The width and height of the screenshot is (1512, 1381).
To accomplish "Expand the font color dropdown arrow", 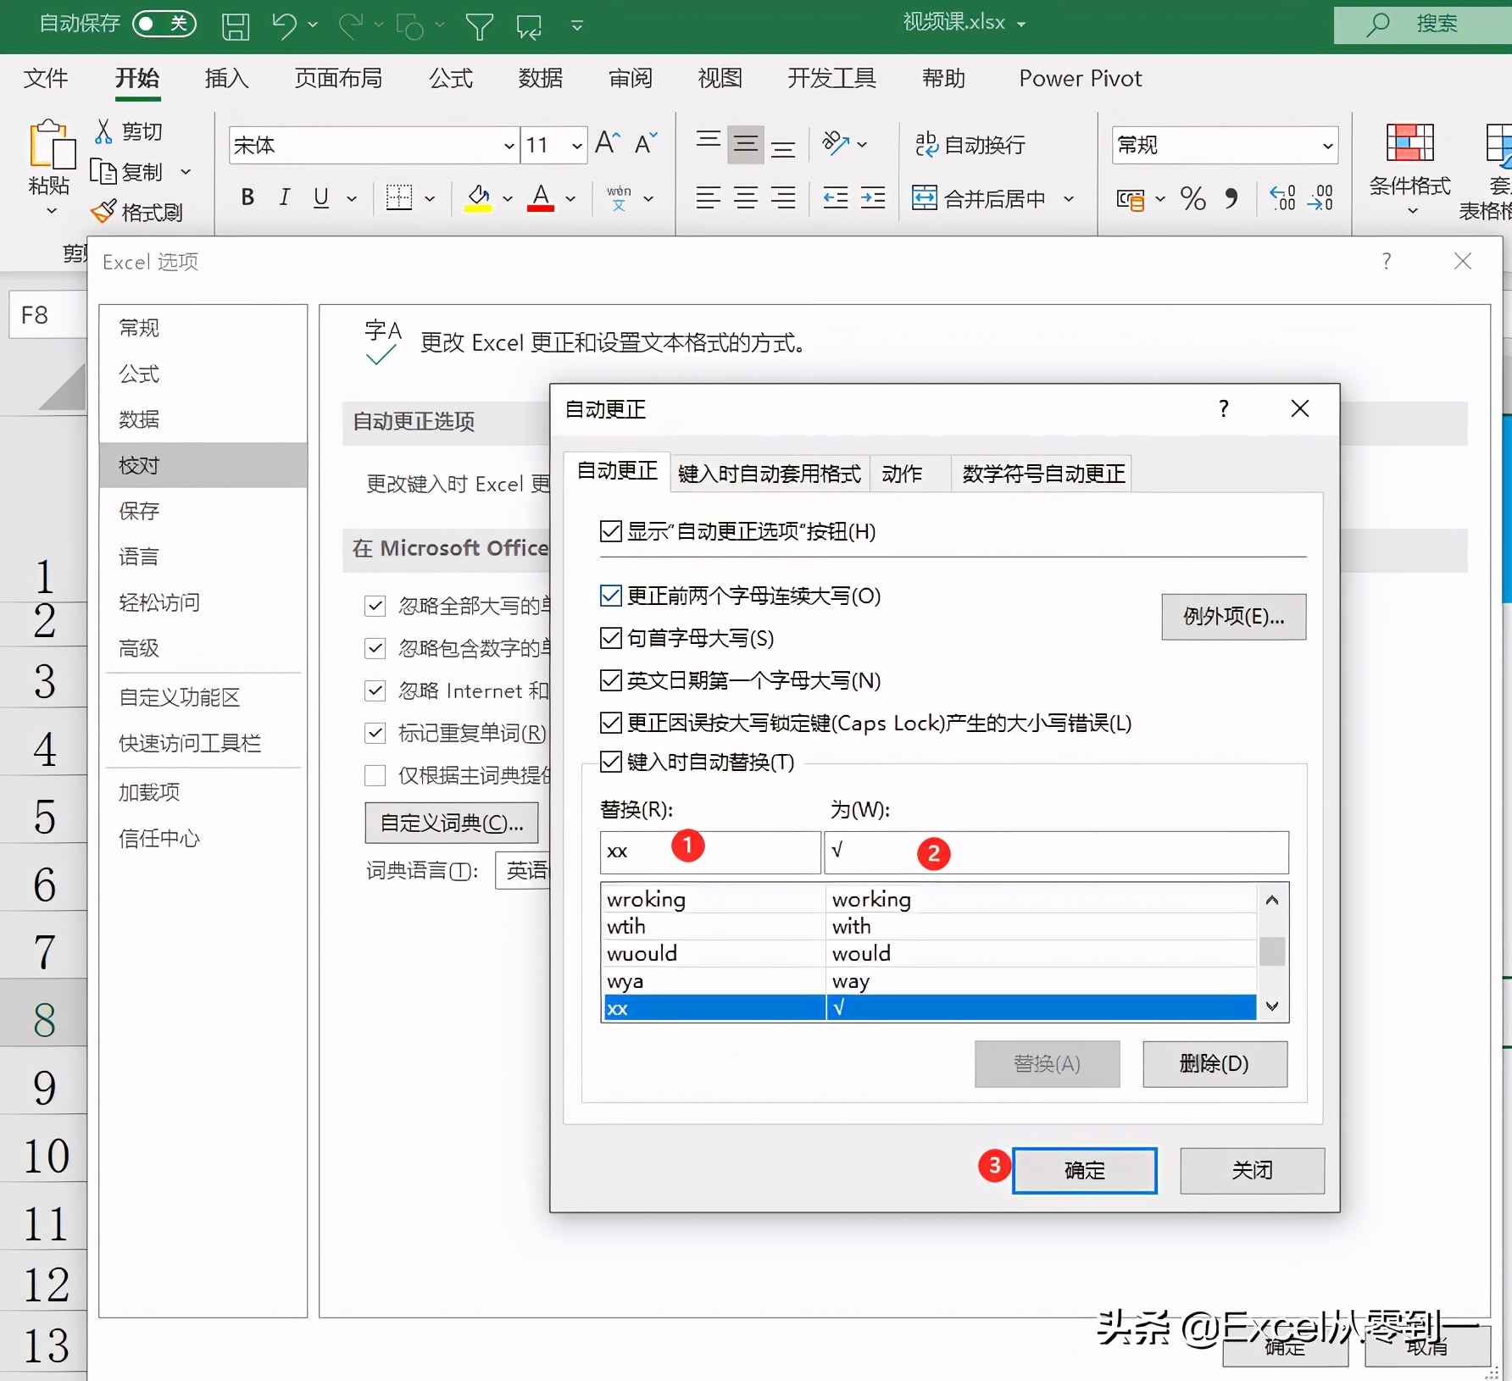I will click(x=570, y=199).
